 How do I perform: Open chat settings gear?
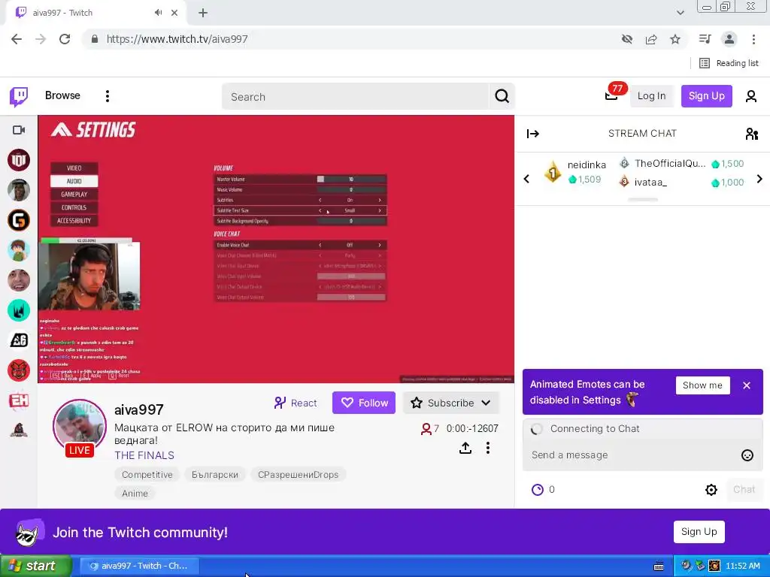pos(711,490)
